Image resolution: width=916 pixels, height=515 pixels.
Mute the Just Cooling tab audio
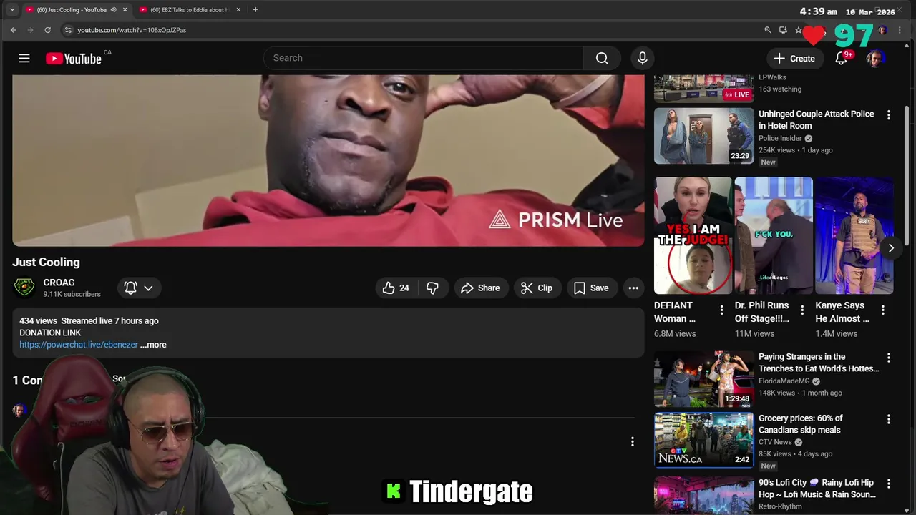[113, 10]
